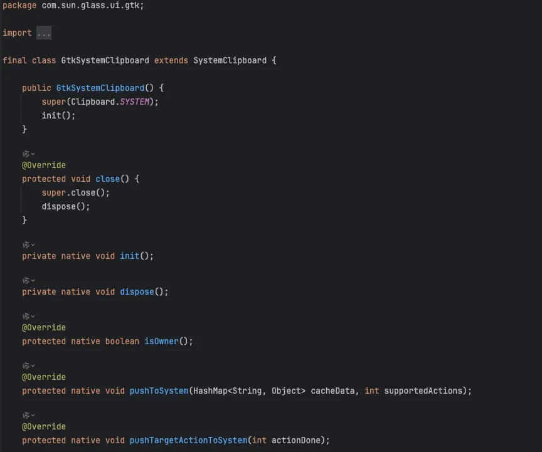
Task: Click the supportedActions parameter name
Action: pyautogui.click(x=423, y=391)
